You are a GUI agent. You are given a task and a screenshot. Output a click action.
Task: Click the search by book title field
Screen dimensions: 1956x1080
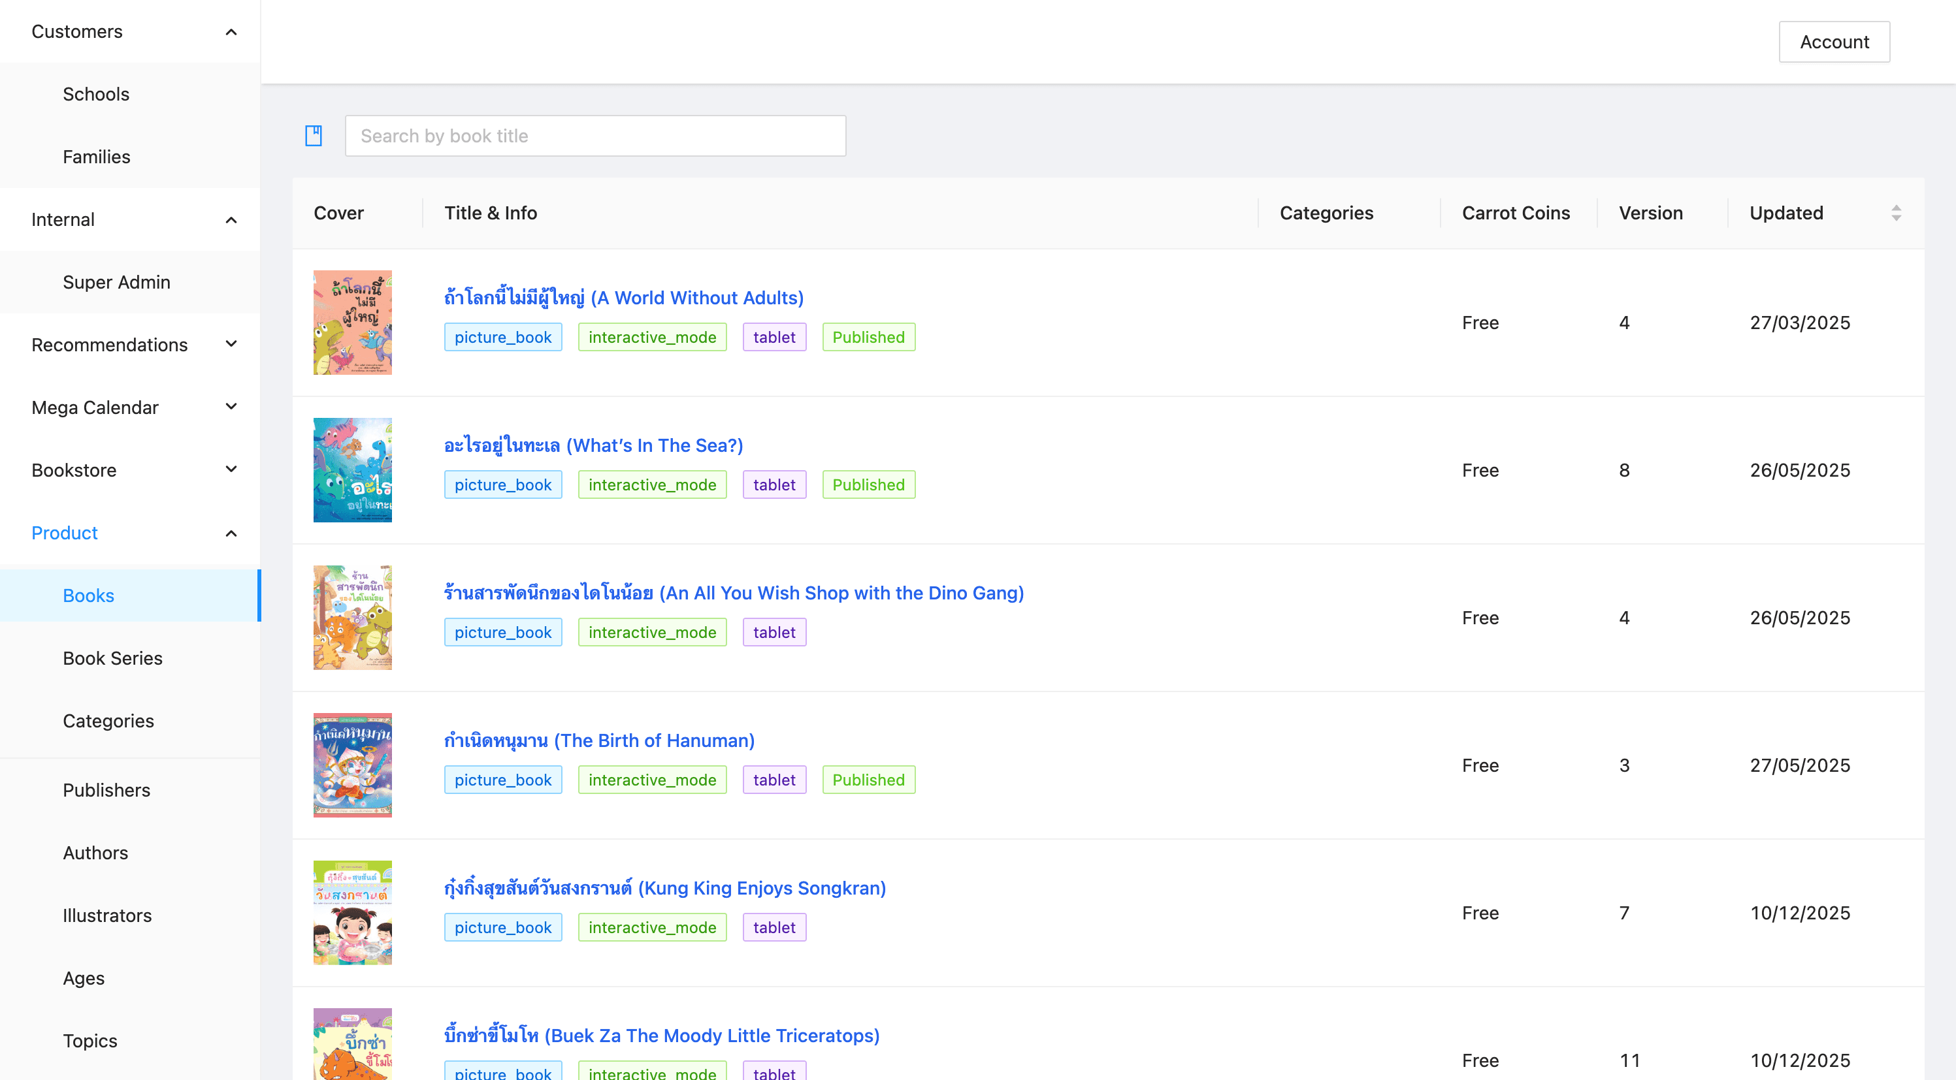click(x=595, y=135)
